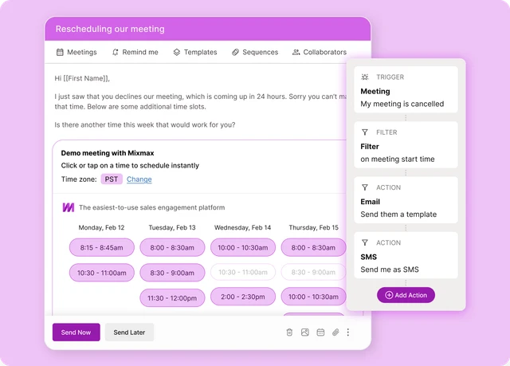The height and width of the screenshot is (366, 510).
Task: Click 'Send me as SMS' text
Action: point(390,270)
